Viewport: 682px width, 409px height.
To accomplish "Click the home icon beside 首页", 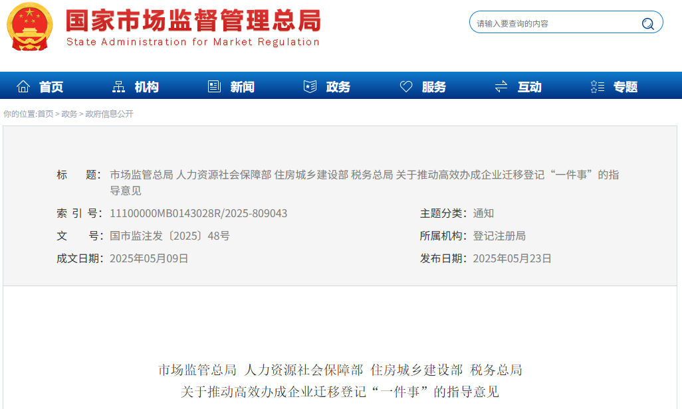I will click(23, 86).
